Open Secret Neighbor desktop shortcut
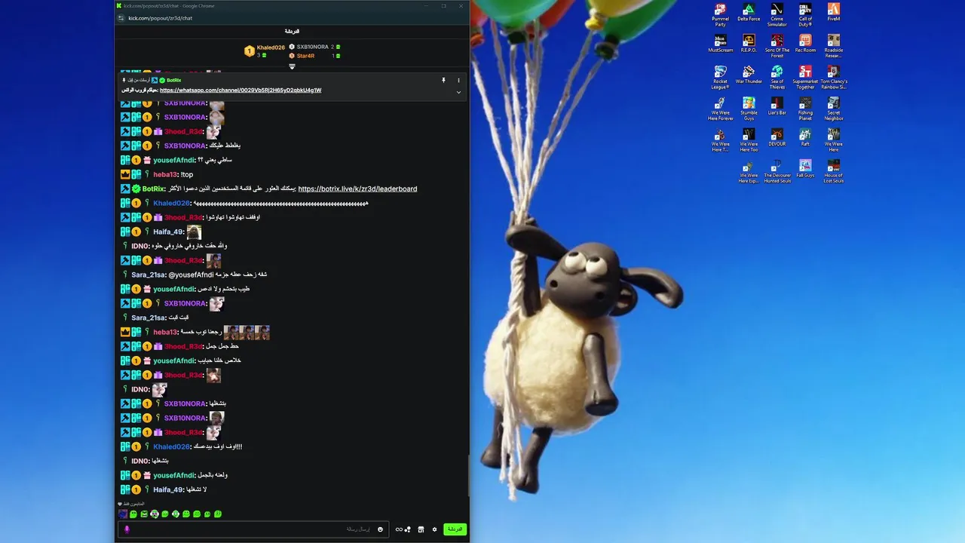This screenshot has height=543, width=965. coord(833,109)
